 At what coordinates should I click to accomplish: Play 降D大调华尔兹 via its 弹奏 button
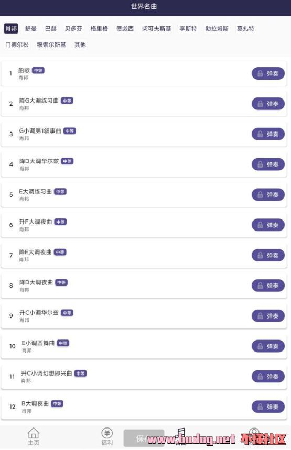click(268, 164)
